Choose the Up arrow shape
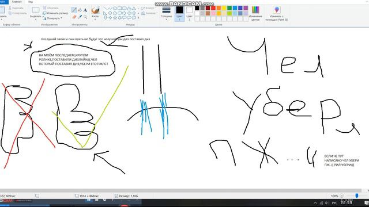Viewport: 369px width, 207px height. pos(134,13)
